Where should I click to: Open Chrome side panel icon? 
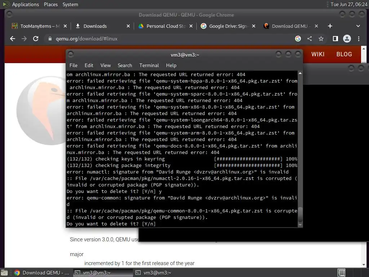point(335,39)
